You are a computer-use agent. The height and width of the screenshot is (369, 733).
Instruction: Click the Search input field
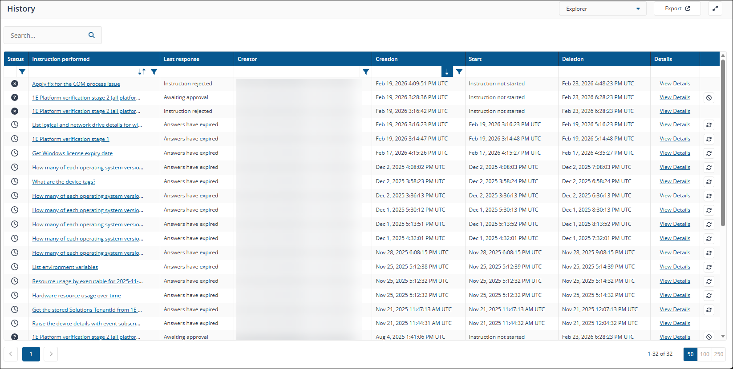tap(47, 36)
